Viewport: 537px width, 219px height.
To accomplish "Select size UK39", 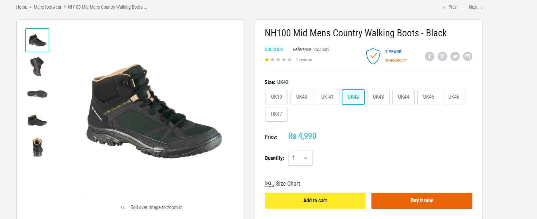I will [276, 97].
